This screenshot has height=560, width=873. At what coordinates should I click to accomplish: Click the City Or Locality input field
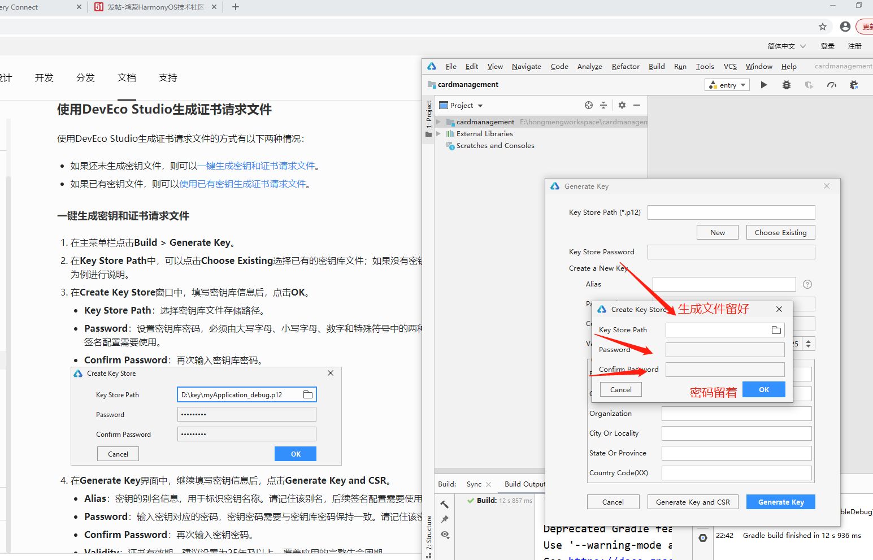click(x=737, y=433)
